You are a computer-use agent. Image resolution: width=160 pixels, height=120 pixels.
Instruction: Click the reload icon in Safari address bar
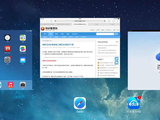[x=105, y=21]
